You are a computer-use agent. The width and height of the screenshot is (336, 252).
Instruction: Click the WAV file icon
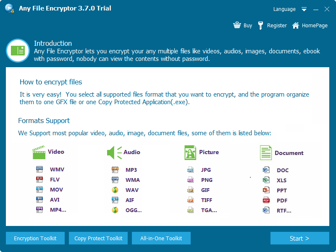coord(115,190)
